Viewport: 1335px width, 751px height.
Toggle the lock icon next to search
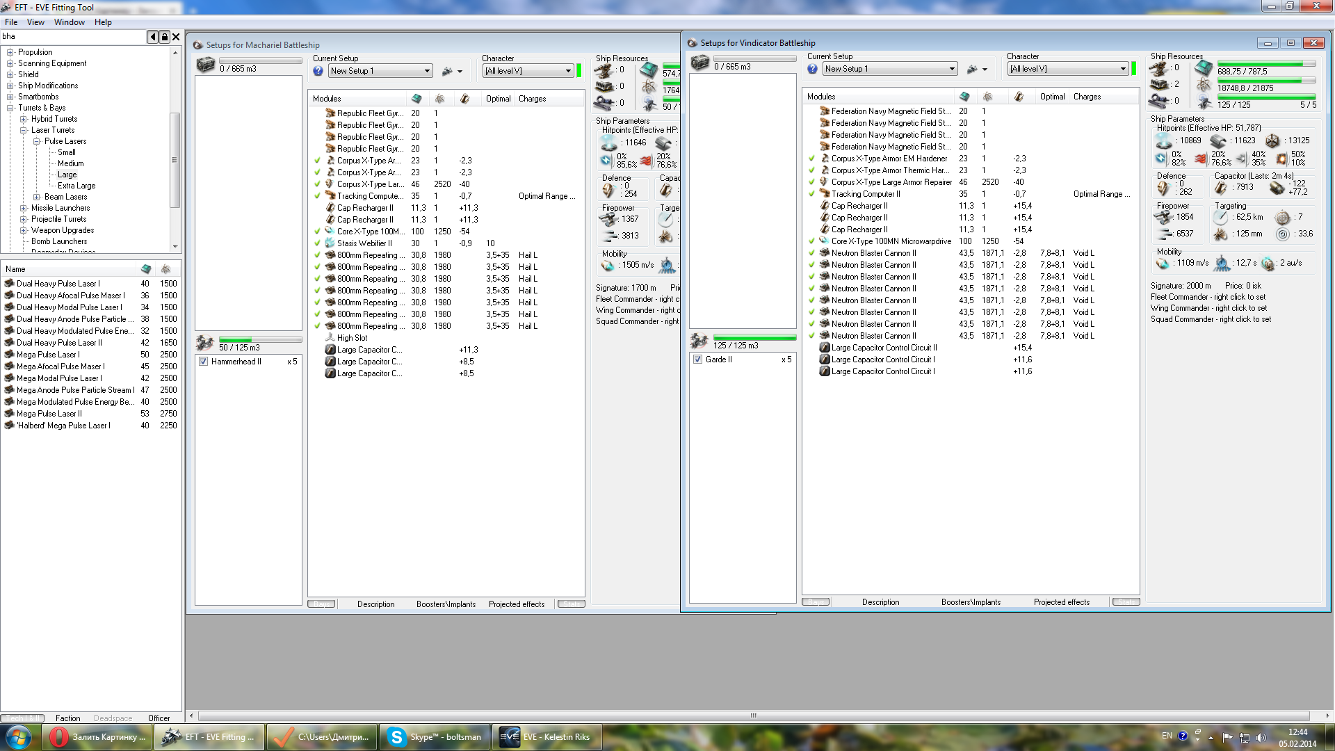click(165, 37)
